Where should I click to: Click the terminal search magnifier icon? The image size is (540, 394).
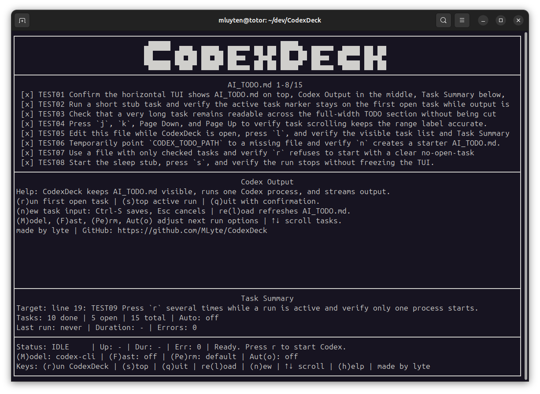point(444,20)
